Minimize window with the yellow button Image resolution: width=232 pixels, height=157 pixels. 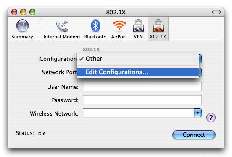23,12
